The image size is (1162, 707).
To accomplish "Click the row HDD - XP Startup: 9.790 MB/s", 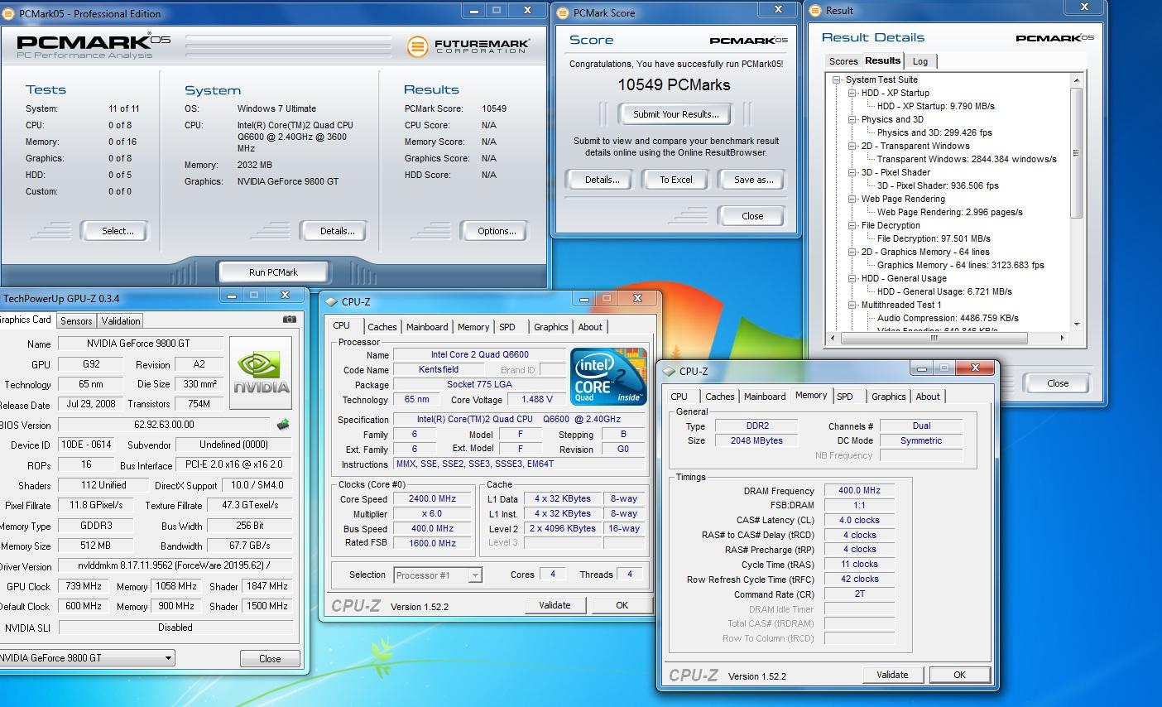I will (x=935, y=107).
